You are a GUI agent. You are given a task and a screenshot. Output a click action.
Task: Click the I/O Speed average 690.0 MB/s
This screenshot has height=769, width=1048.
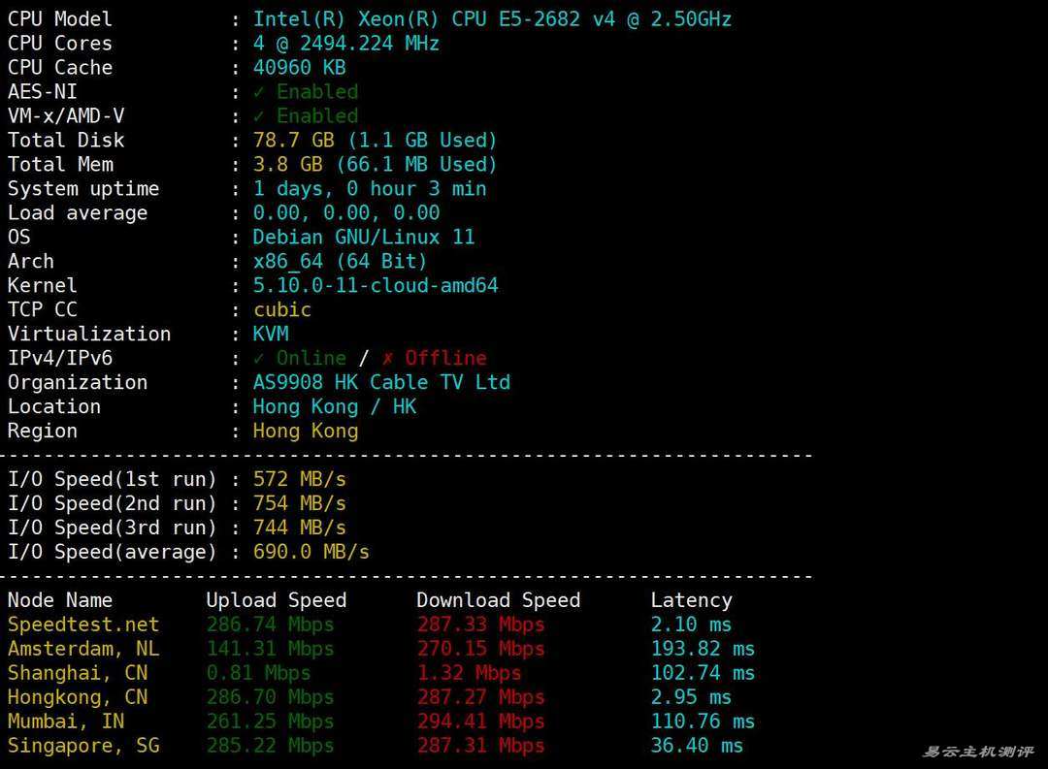(x=311, y=553)
